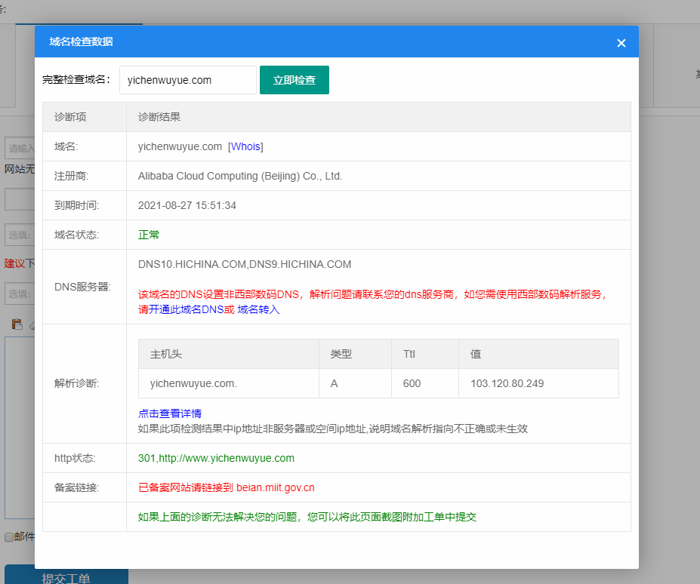Click the 值 column header

[476, 354]
